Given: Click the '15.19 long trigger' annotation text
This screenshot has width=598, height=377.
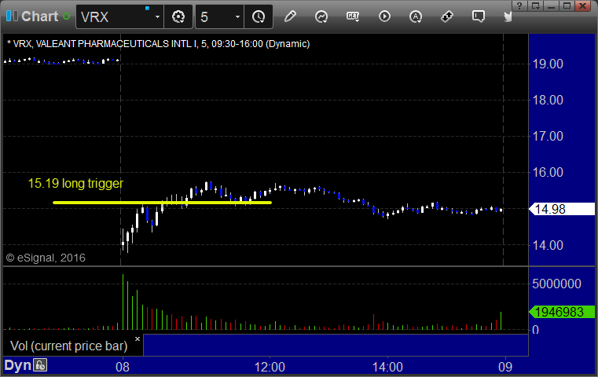Looking at the screenshot, I should click(75, 183).
